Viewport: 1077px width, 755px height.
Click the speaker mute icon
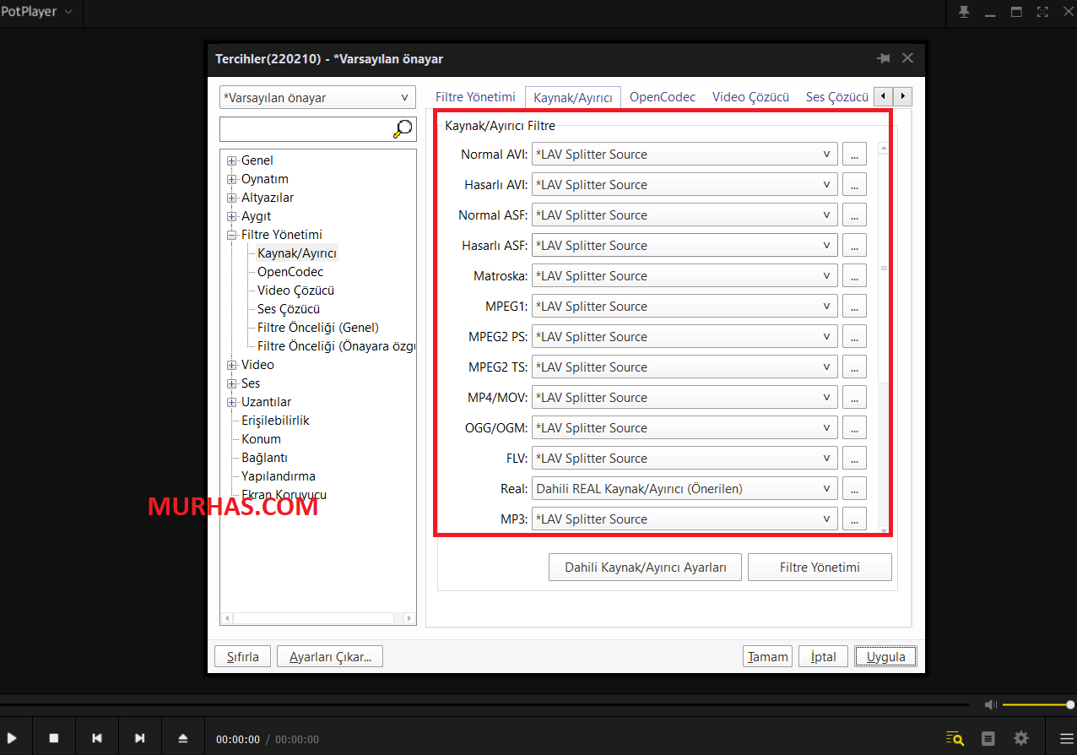tap(991, 704)
